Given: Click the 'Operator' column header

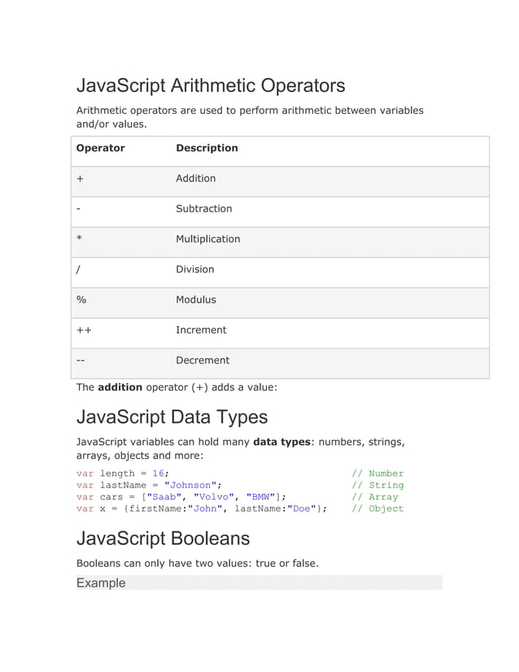Looking at the screenshot, I should [x=100, y=148].
